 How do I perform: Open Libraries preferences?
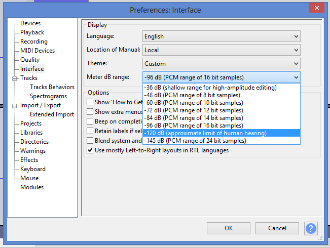tap(31, 133)
